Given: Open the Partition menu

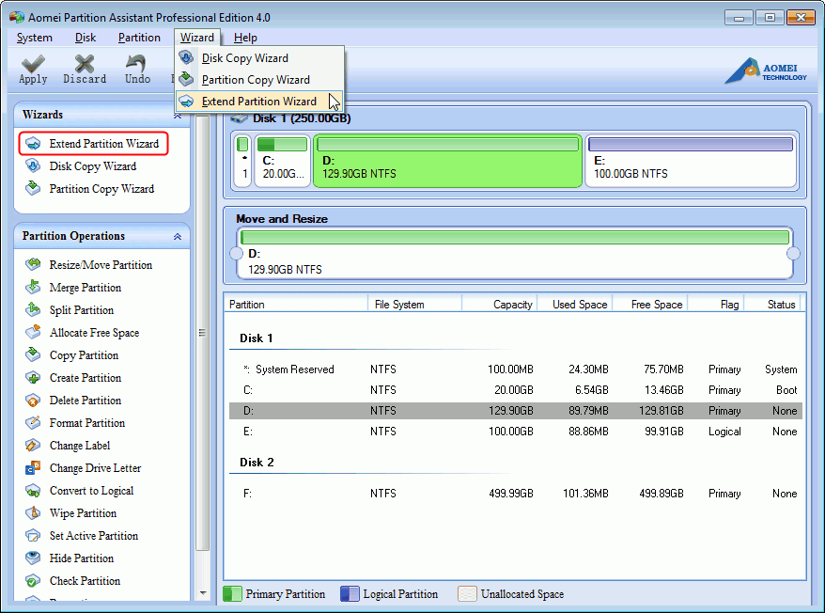Looking at the screenshot, I should click(x=139, y=38).
